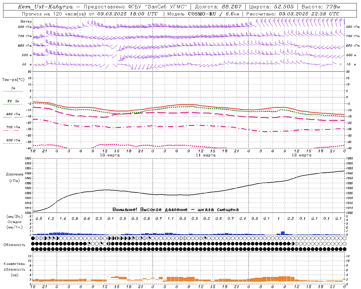Select the 'Модель COSMO-RU / 6.6км' model text

[x=203, y=14]
